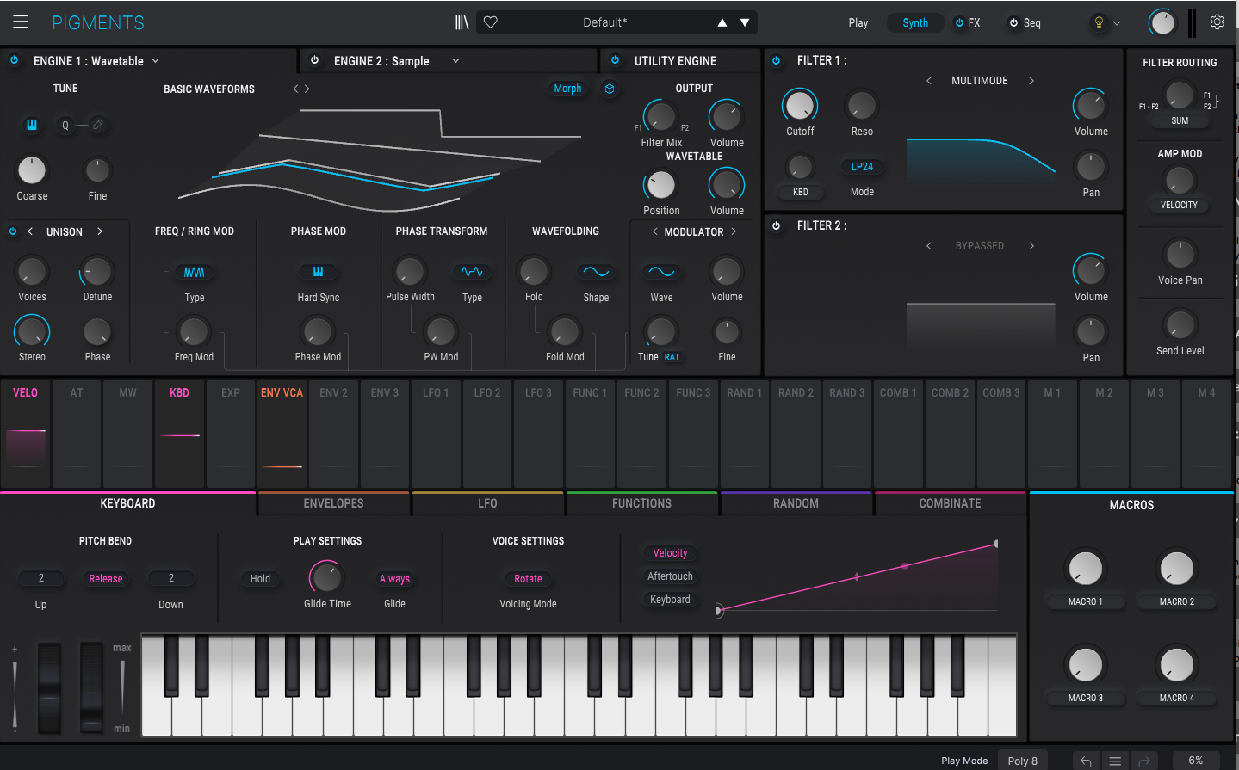
Task: Click the Filter 1 Cutoff knob
Action: (x=800, y=106)
